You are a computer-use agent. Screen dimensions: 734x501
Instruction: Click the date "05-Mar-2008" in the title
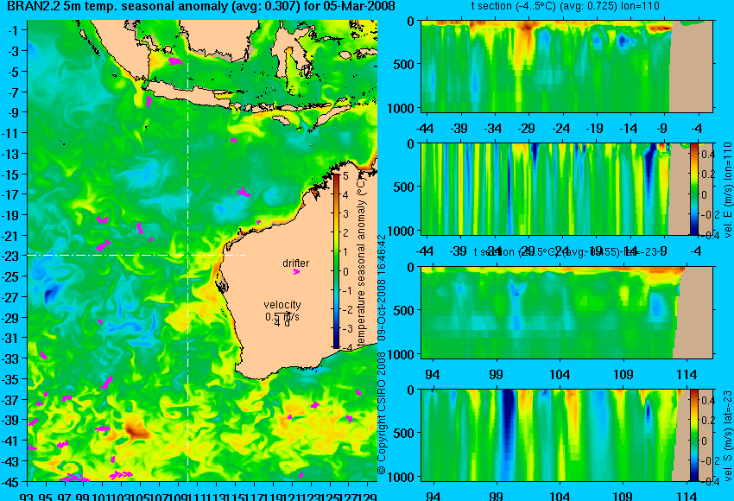click(x=359, y=6)
